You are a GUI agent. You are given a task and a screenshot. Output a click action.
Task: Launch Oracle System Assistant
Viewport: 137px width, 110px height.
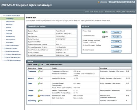tap(116, 42)
